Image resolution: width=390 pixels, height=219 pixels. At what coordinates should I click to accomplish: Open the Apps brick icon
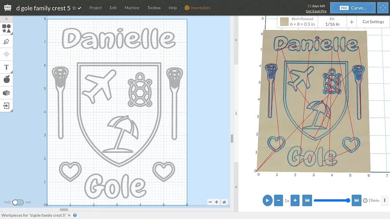pos(6,93)
